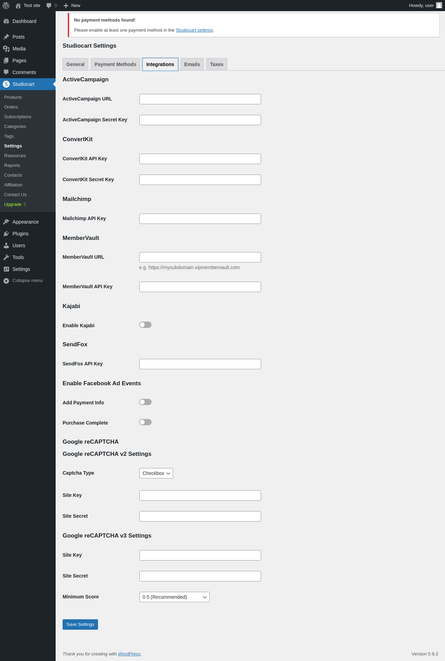Image resolution: width=445 pixels, height=661 pixels.
Task: Click the Settings sliders icon in sidebar
Action: 6,269
